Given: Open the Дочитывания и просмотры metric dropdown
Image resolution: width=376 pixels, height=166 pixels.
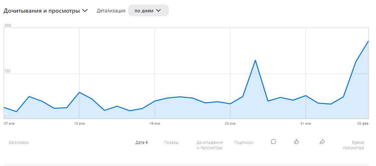Looking at the screenshot, I should pos(46,11).
